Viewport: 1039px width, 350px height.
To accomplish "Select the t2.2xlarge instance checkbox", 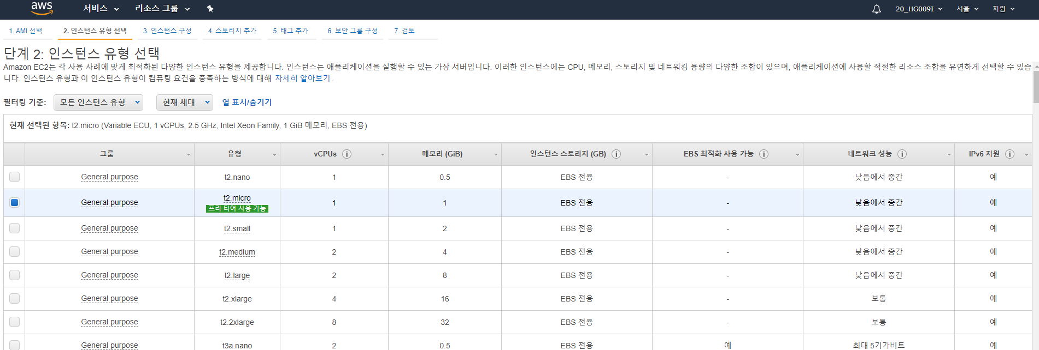I will (14, 322).
